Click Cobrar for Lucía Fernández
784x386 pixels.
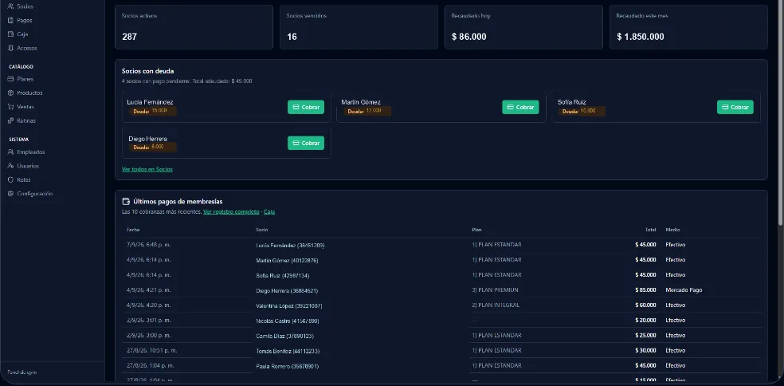pyautogui.click(x=305, y=107)
